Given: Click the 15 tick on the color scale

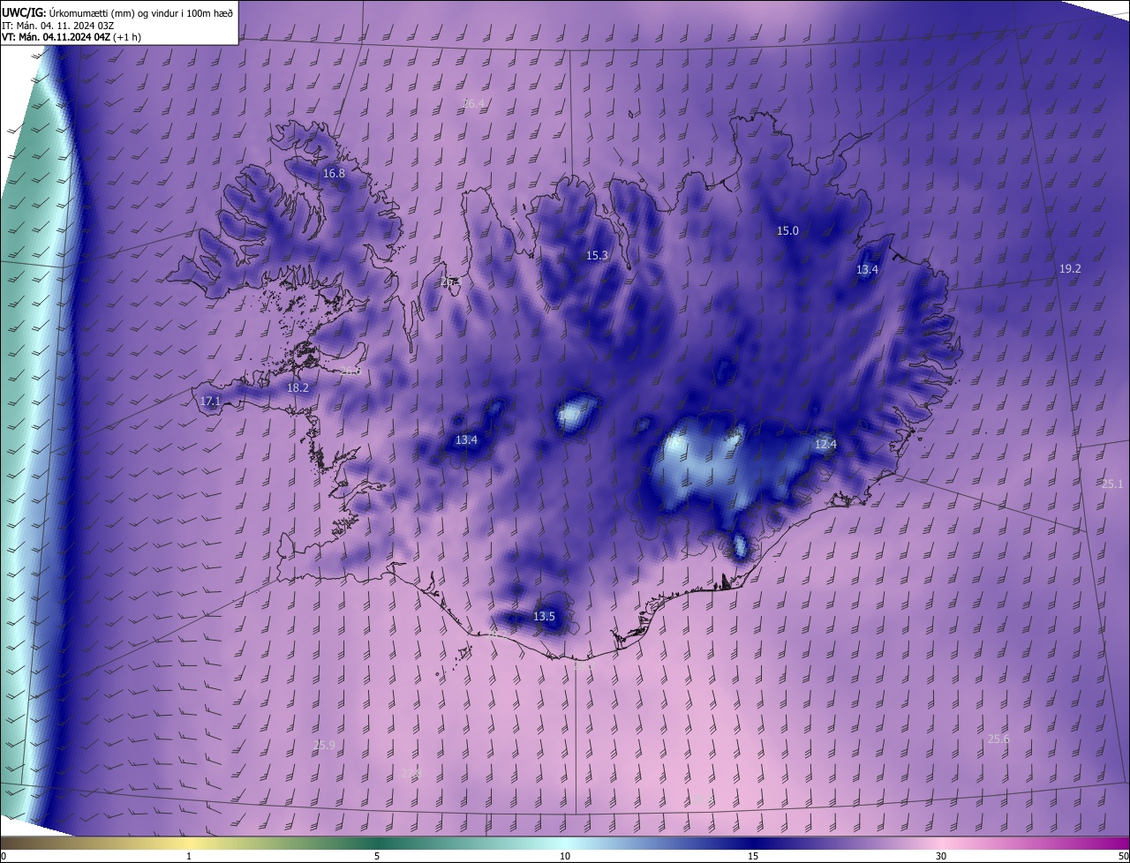Looking at the screenshot, I should click(753, 857).
